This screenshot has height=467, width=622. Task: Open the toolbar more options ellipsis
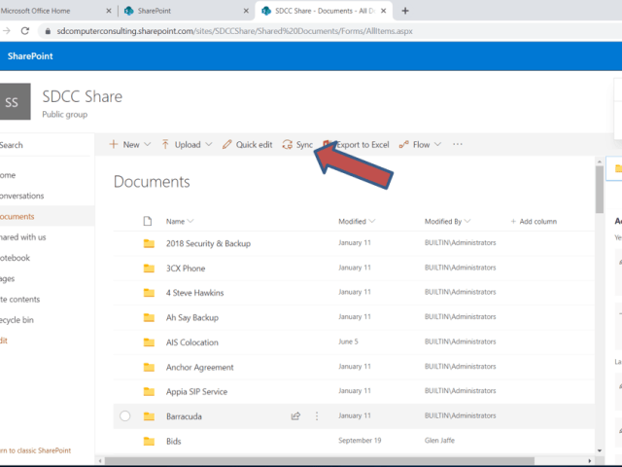(x=458, y=144)
